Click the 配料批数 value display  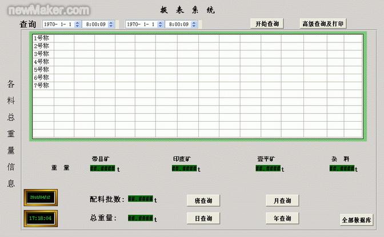click(141, 199)
